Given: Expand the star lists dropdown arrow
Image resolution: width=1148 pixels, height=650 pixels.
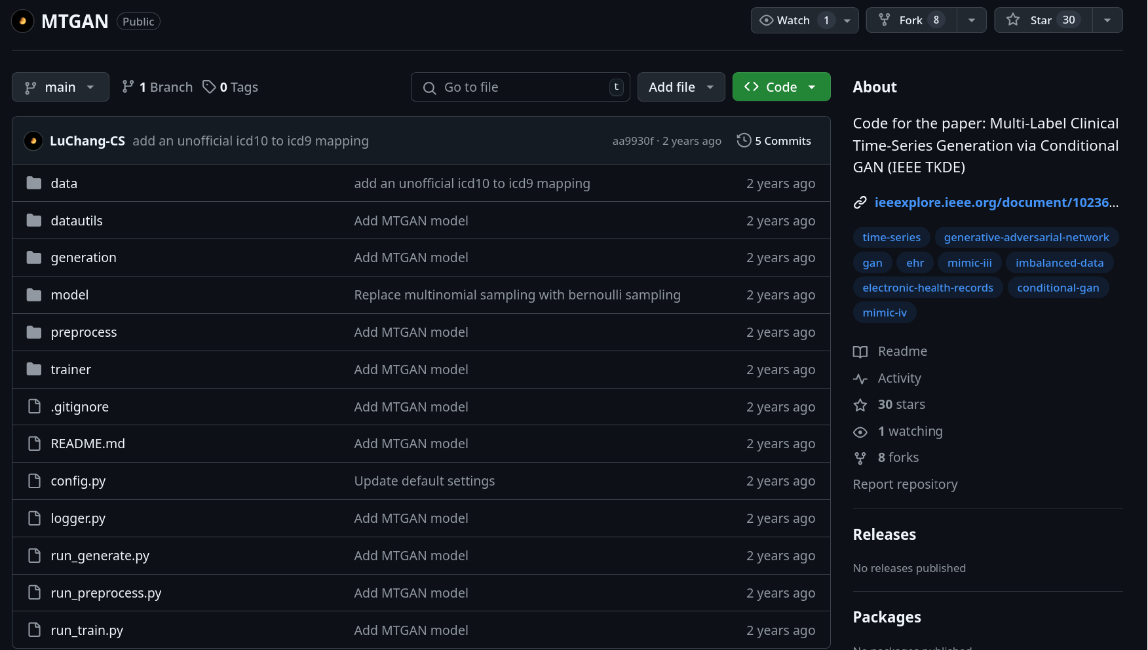Looking at the screenshot, I should (1107, 20).
